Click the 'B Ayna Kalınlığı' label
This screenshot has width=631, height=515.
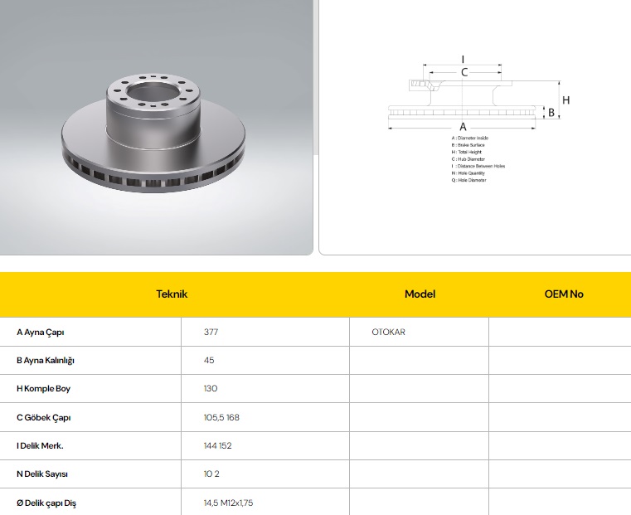[x=46, y=361]
